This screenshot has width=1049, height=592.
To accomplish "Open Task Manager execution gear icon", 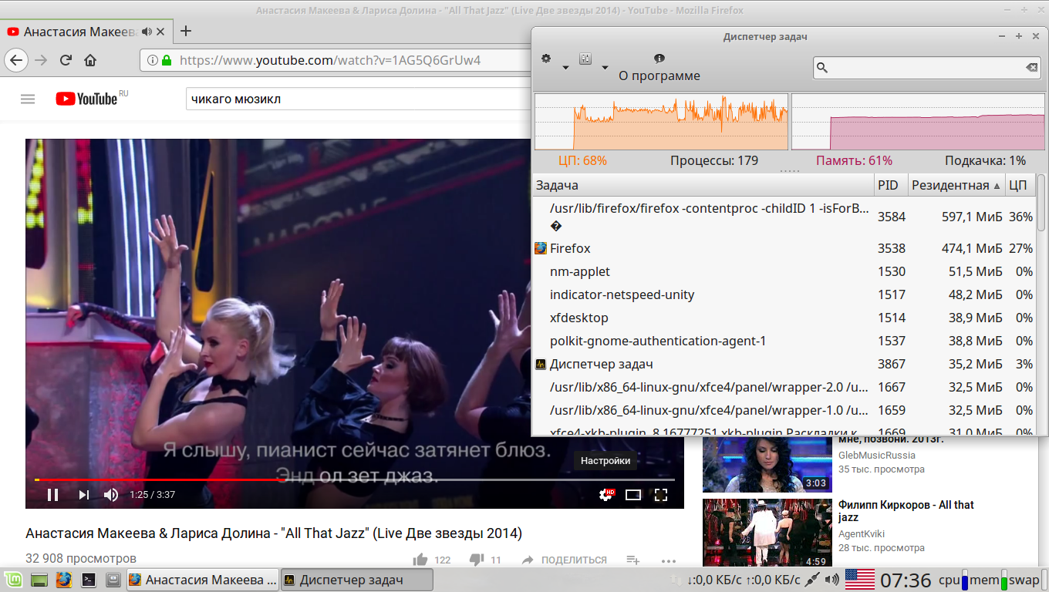I will point(546,59).
